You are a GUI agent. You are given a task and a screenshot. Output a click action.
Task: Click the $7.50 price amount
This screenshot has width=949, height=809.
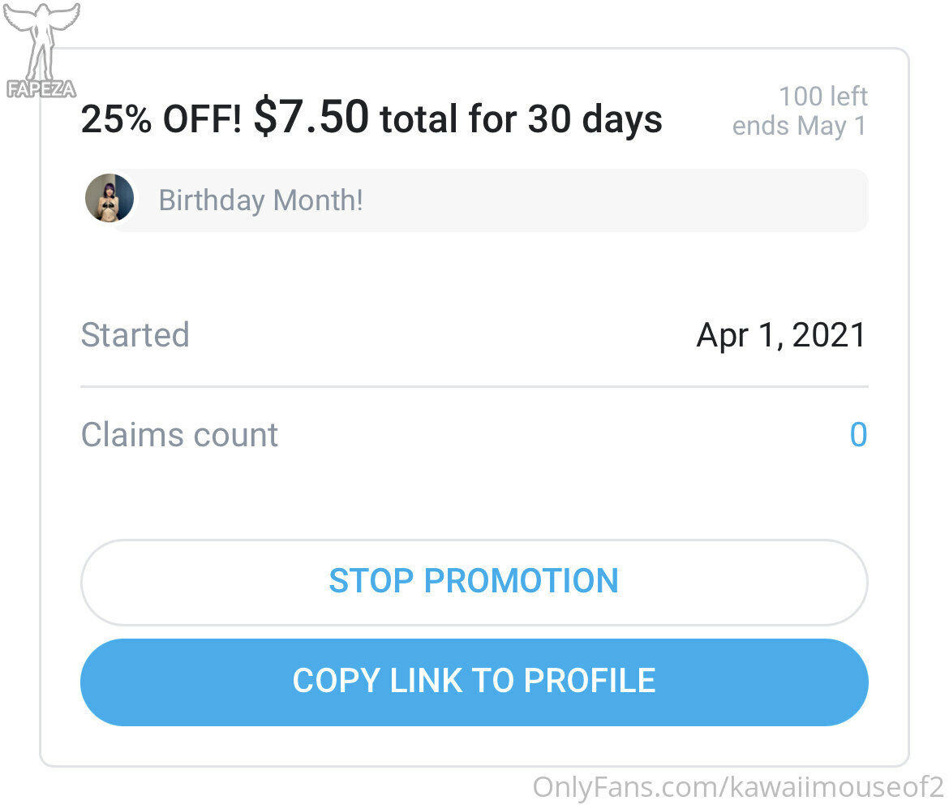[x=311, y=117]
